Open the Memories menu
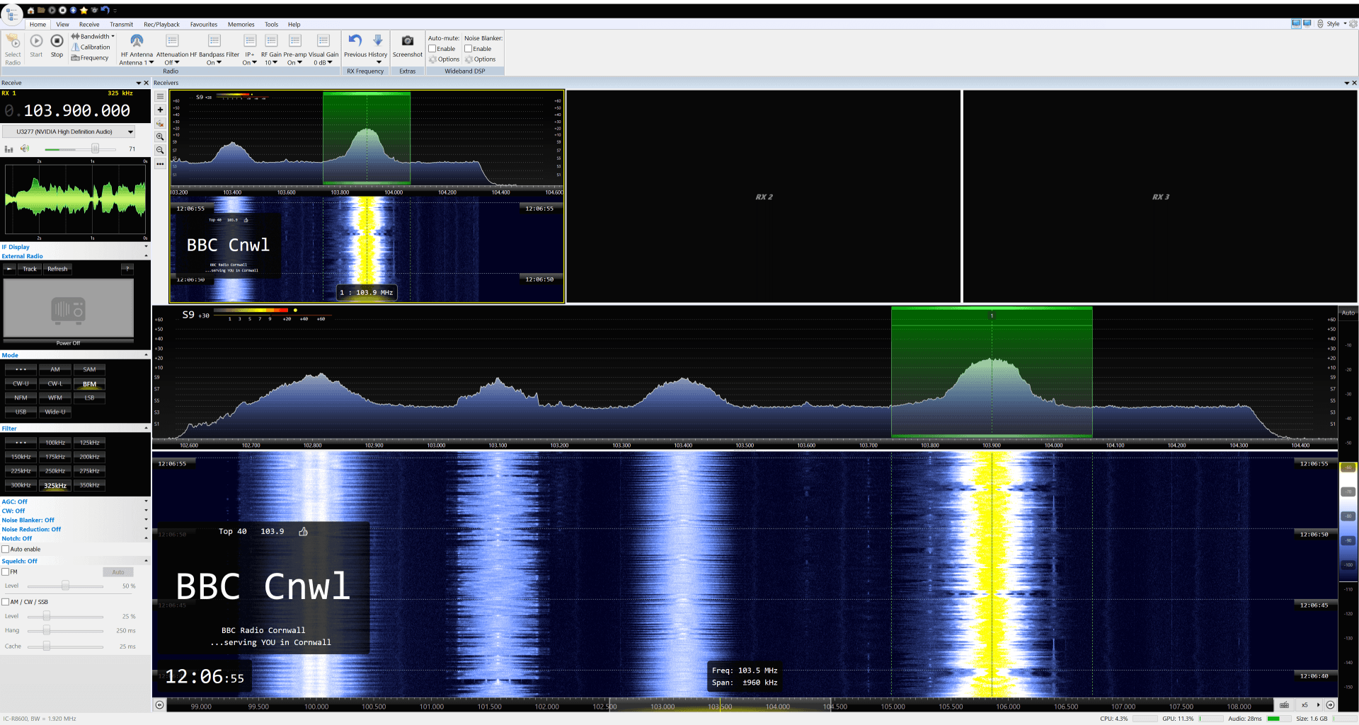 click(241, 24)
